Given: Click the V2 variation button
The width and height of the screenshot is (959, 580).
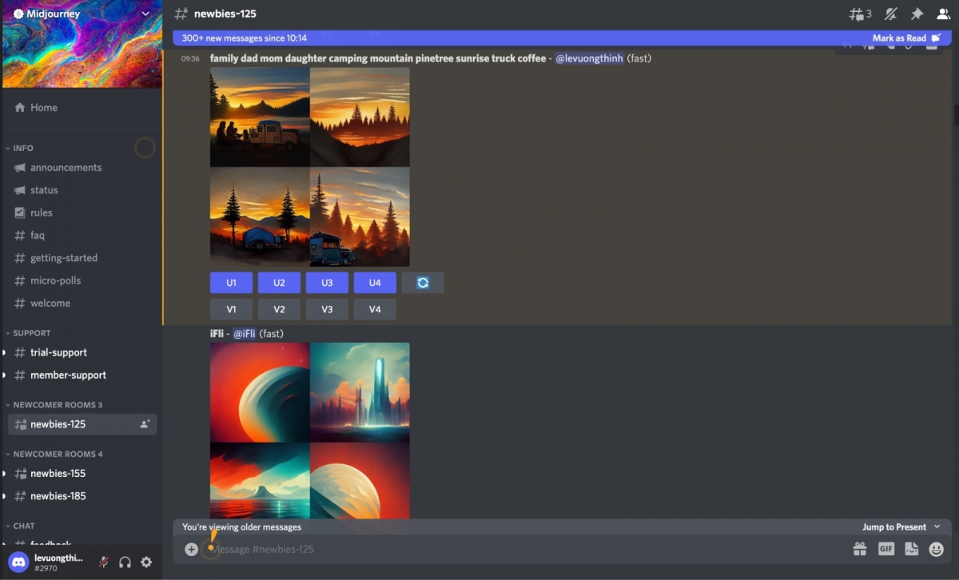Looking at the screenshot, I should pos(279,309).
